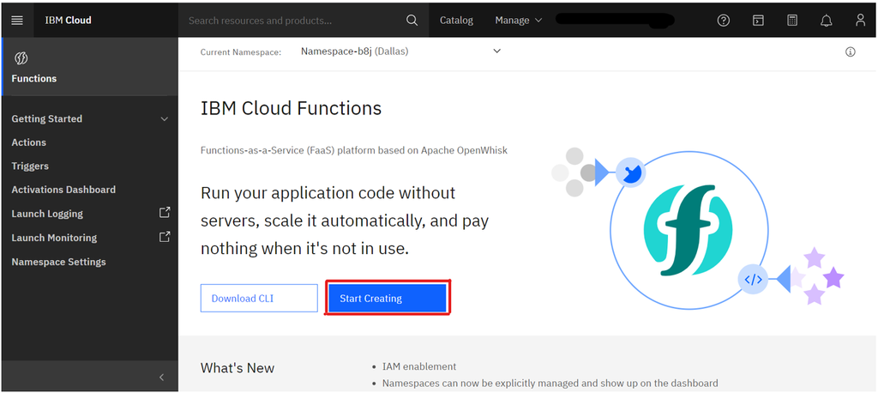Viewport: 878px width, 393px height.
Task: Open the Manage dropdown menu
Action: point(519,21)
